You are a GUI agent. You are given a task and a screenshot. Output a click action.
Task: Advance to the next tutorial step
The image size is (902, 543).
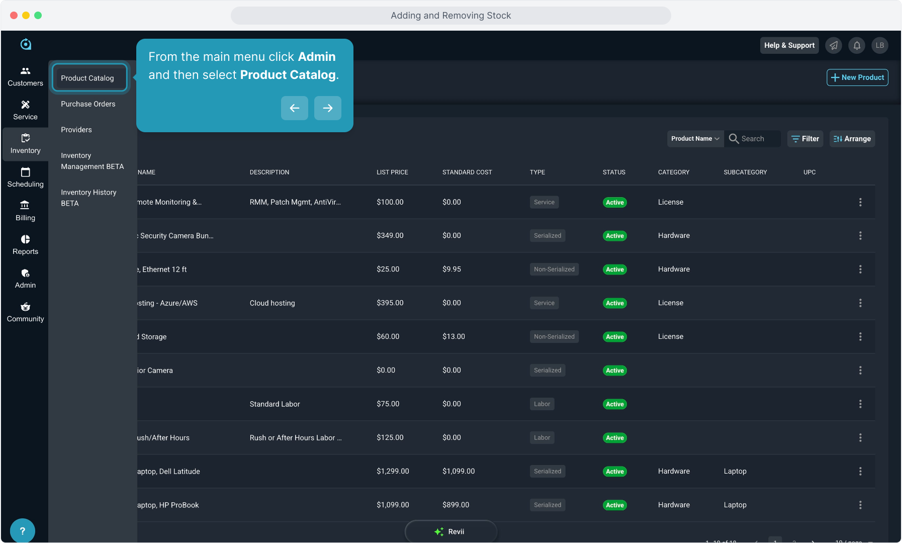pyautogui.click(x=327, y=108)
